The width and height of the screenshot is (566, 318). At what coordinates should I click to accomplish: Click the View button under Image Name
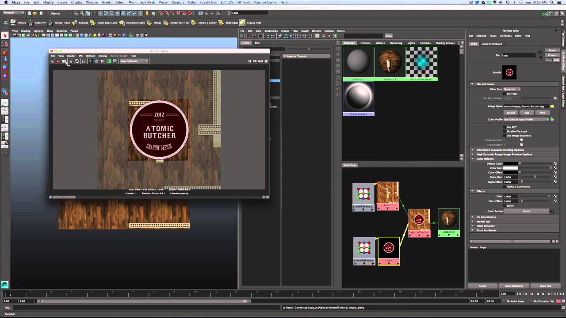543,113
